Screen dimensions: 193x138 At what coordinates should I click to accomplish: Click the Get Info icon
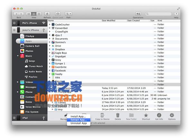[x=159, y=115]
